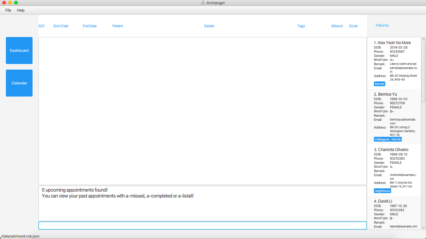Click the upcoming appointments result message

coord(75,190)
